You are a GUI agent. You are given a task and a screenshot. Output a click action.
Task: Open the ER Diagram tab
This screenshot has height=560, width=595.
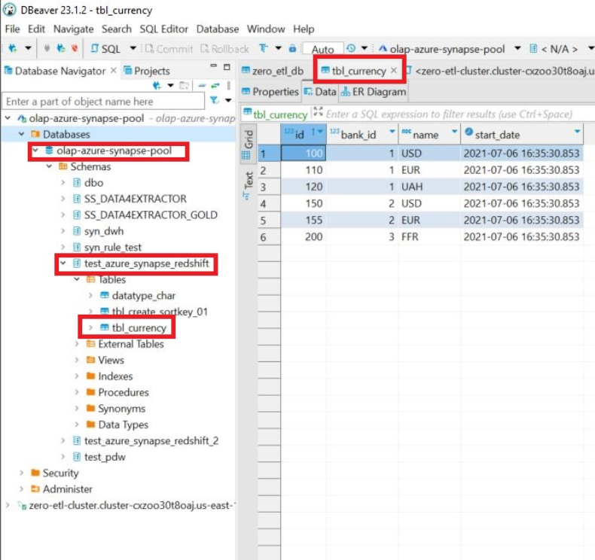[x=374, y=92]
